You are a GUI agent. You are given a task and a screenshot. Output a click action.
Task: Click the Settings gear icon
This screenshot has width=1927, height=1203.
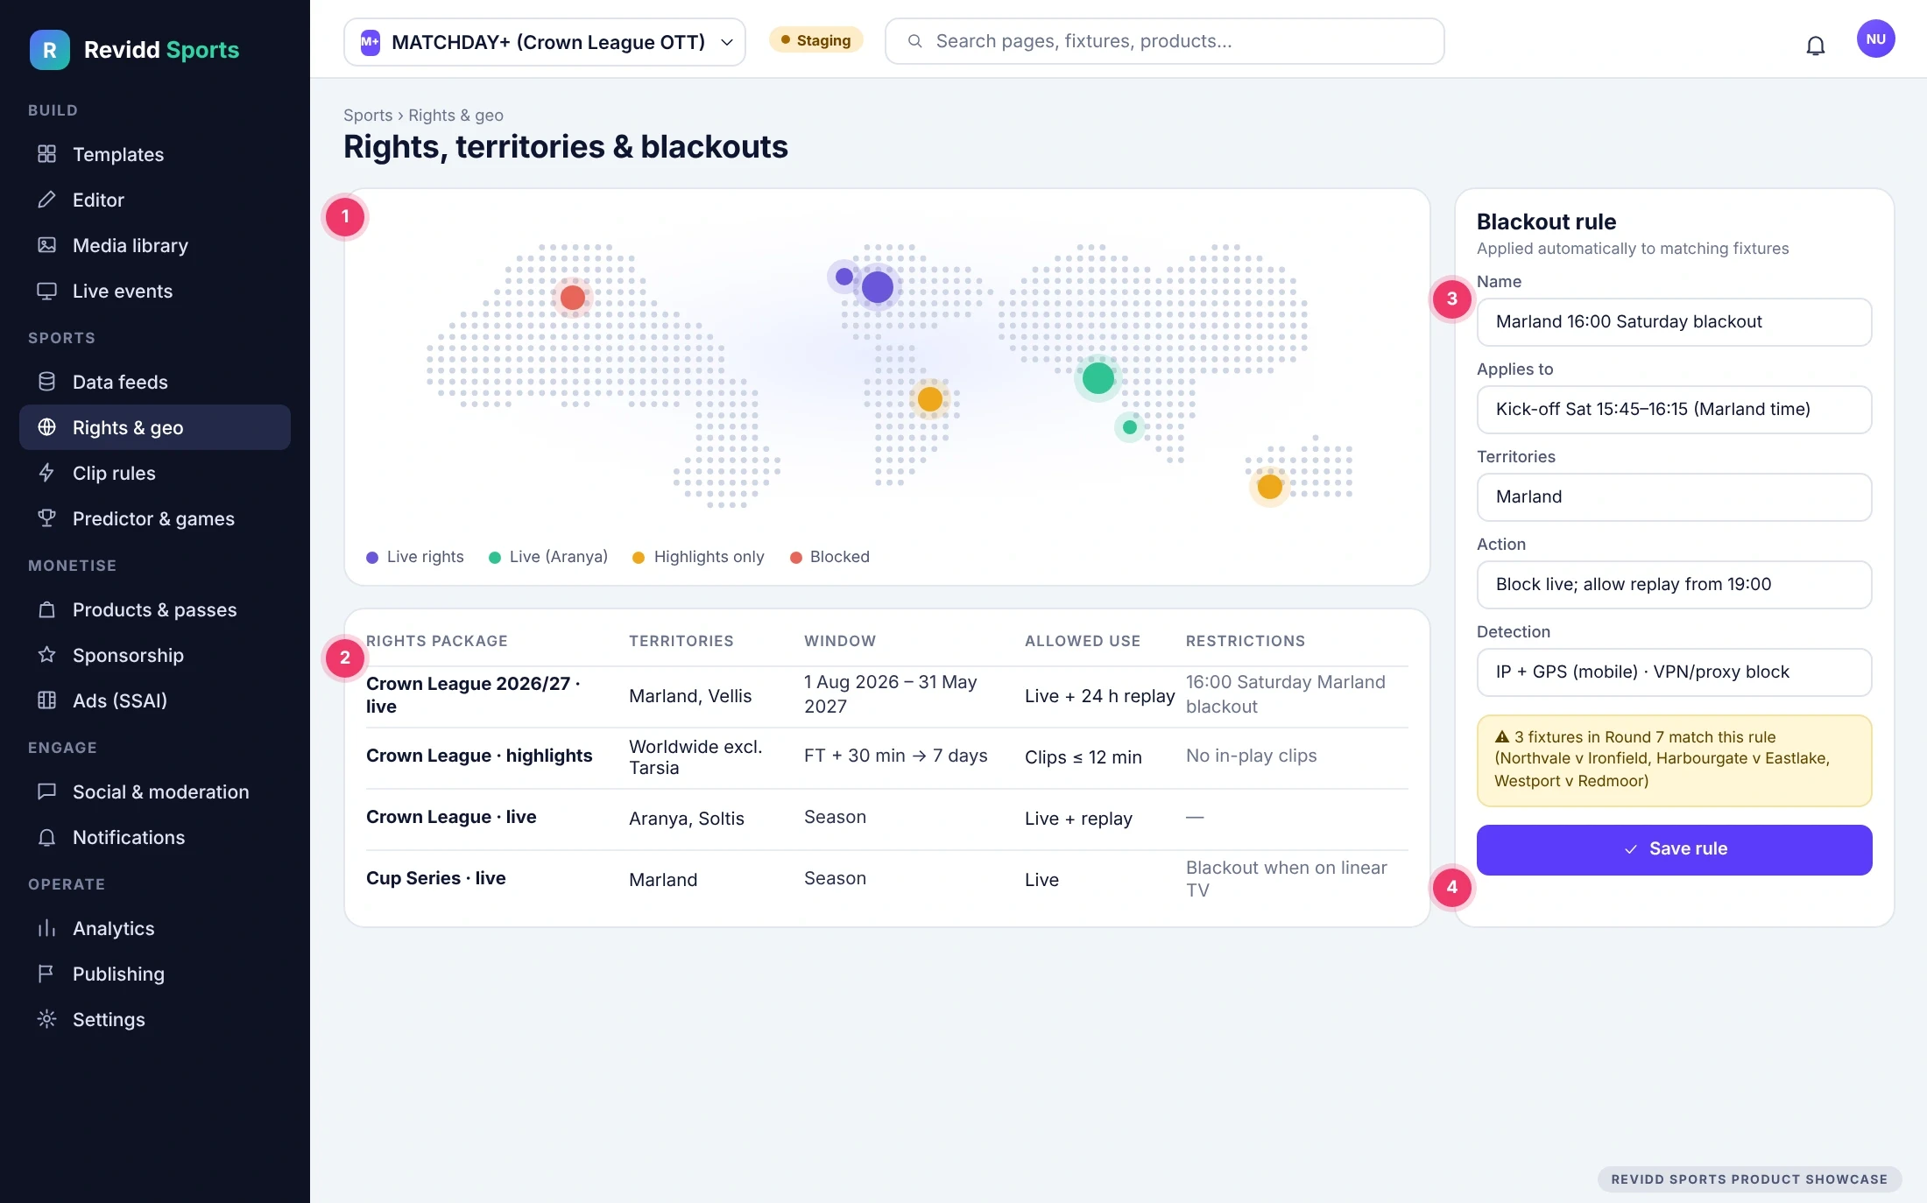click(x=47, y=1019)
